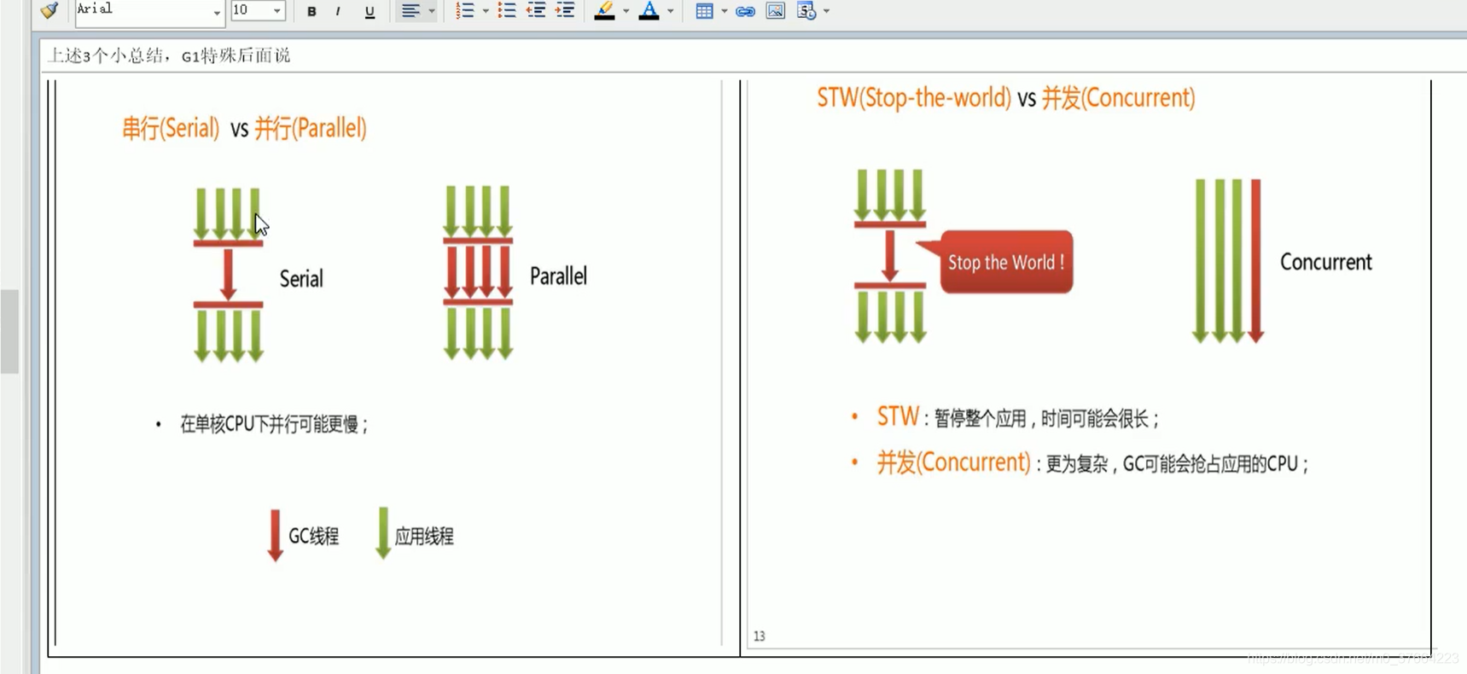Screen dimensions: 1467x674
Task: Expand the highlight color dropdown arrow
Action: [x=626, y=11]
